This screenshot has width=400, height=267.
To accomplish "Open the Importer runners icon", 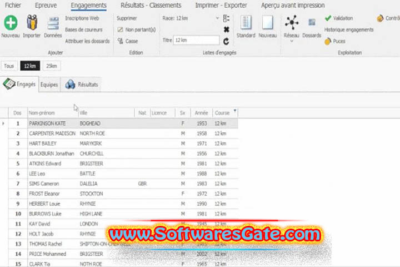I will (32, 22).
